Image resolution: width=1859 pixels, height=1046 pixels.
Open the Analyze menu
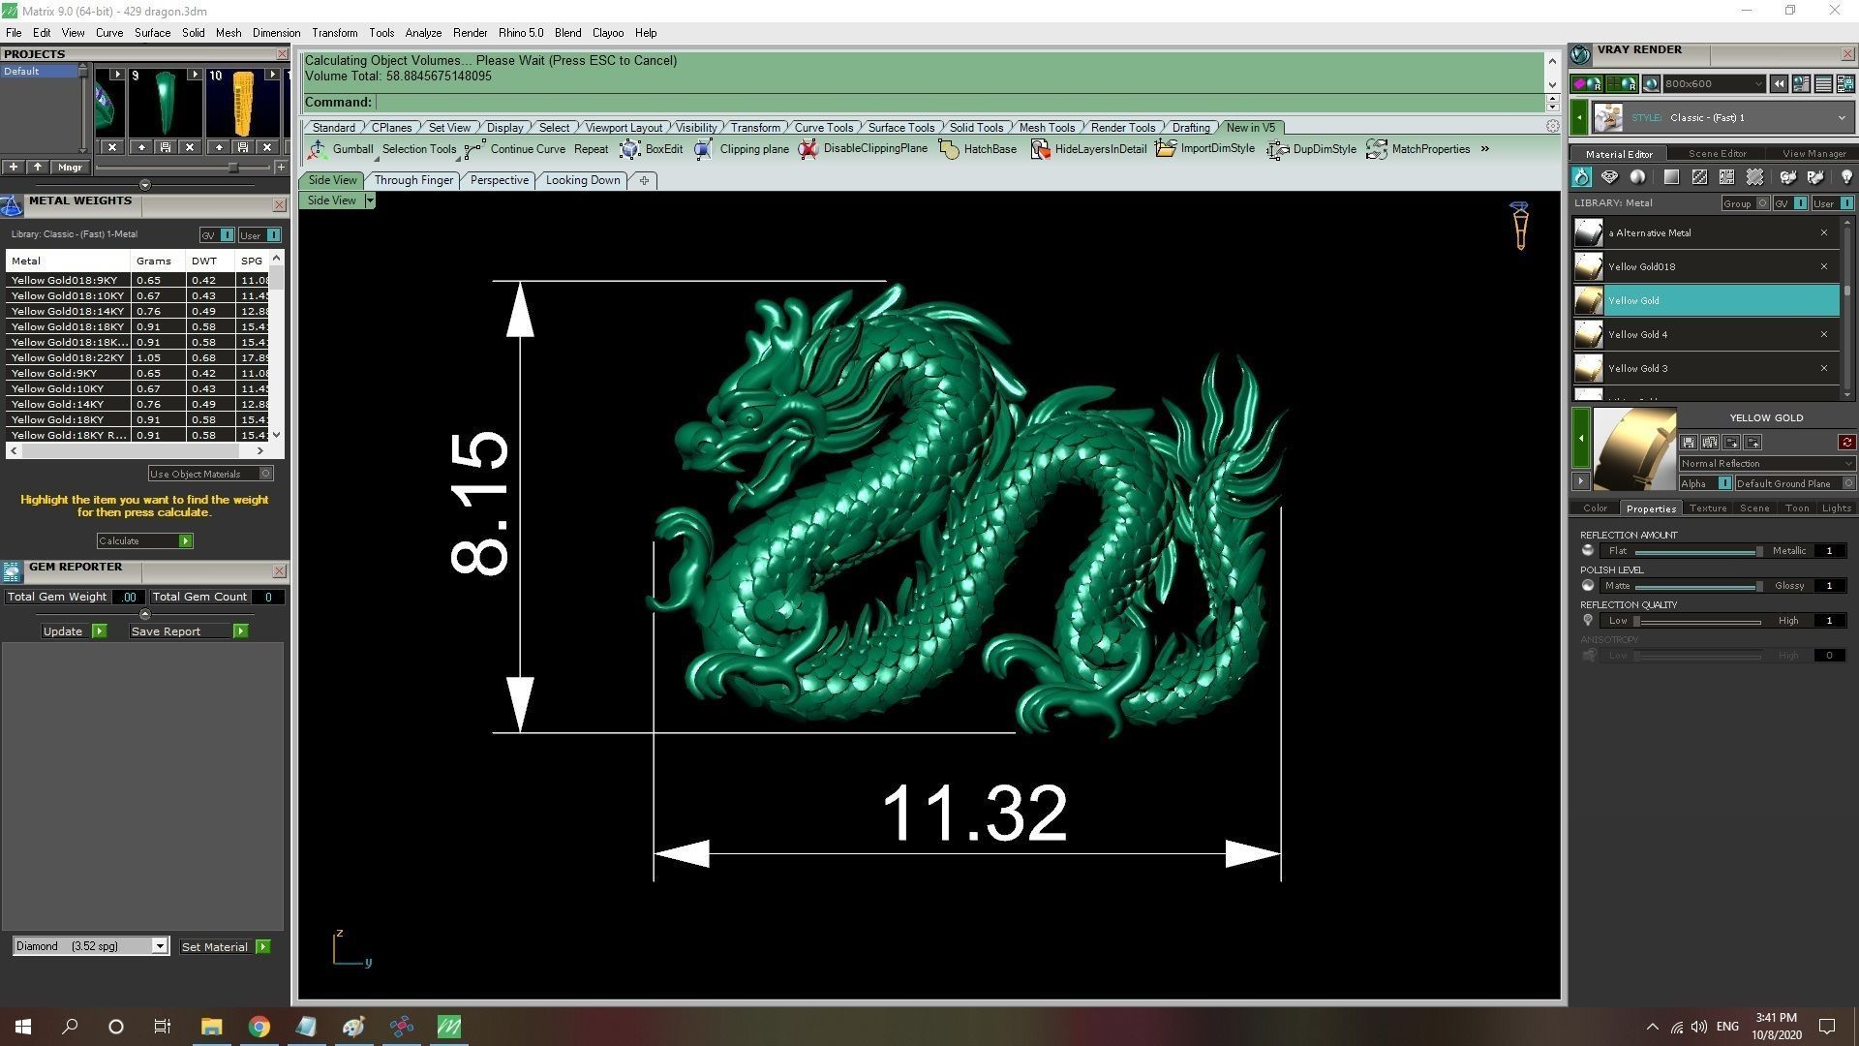422,33
